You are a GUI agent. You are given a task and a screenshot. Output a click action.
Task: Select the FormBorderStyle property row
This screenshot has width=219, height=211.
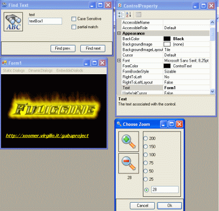(165, 72)
